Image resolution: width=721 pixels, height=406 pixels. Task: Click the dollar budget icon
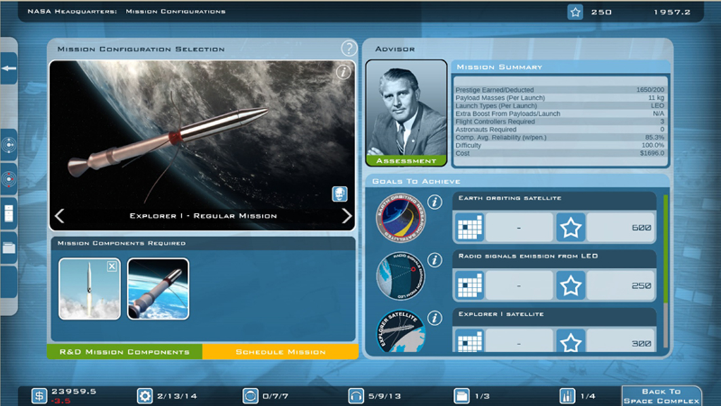[39, 396]
